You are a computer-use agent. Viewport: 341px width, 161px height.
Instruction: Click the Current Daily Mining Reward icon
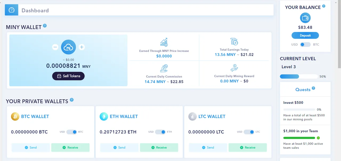click(234, 68)
